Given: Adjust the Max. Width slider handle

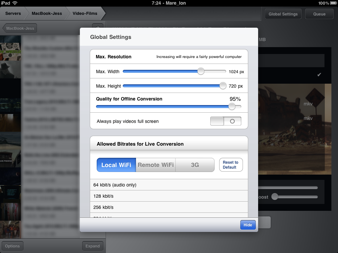Looking at the screenshot, I should pyautogui.click(x=201, y=71).
